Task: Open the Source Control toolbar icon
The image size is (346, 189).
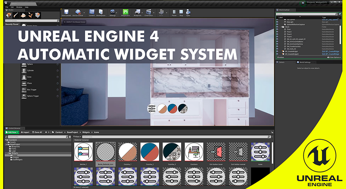Action: pyautogui.click(x=78, y=12)
